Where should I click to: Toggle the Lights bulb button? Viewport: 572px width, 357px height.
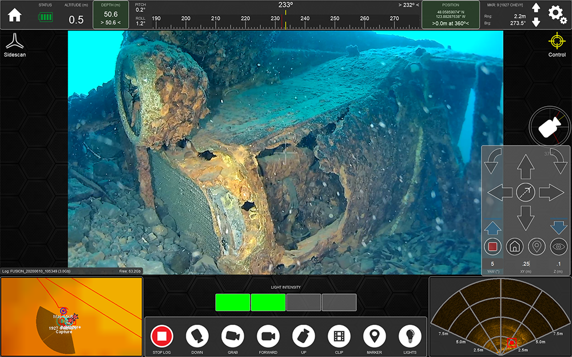pos(410,336)
